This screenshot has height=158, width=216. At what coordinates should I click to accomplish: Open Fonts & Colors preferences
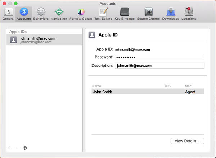81,14
